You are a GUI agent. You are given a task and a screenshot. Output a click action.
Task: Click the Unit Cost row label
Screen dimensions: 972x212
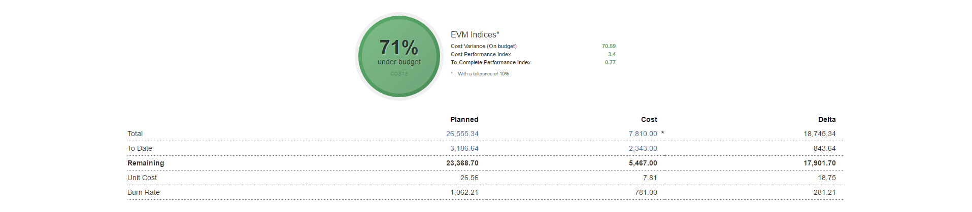click(142, 178)
